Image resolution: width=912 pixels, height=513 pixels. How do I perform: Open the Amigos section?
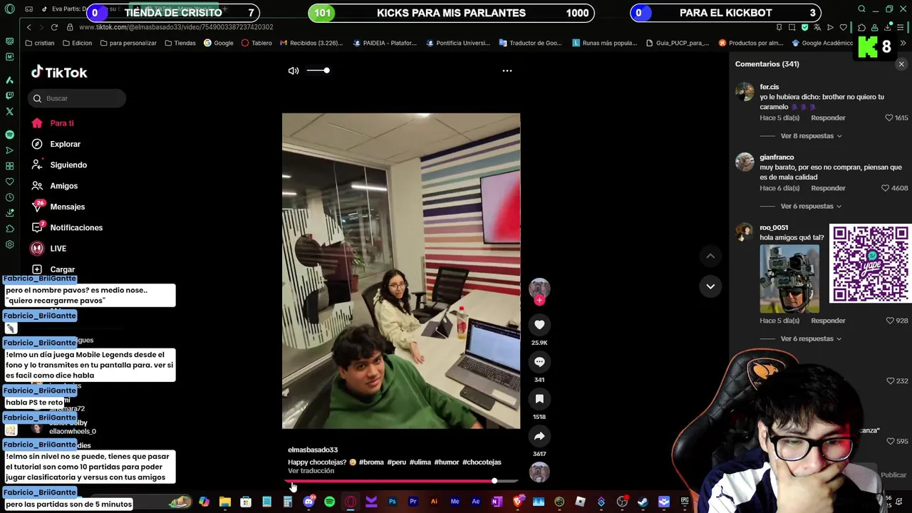click(63, 186)
